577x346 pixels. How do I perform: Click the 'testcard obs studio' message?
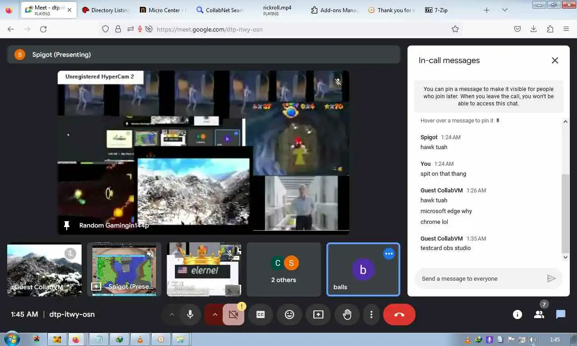click(445, 248)
